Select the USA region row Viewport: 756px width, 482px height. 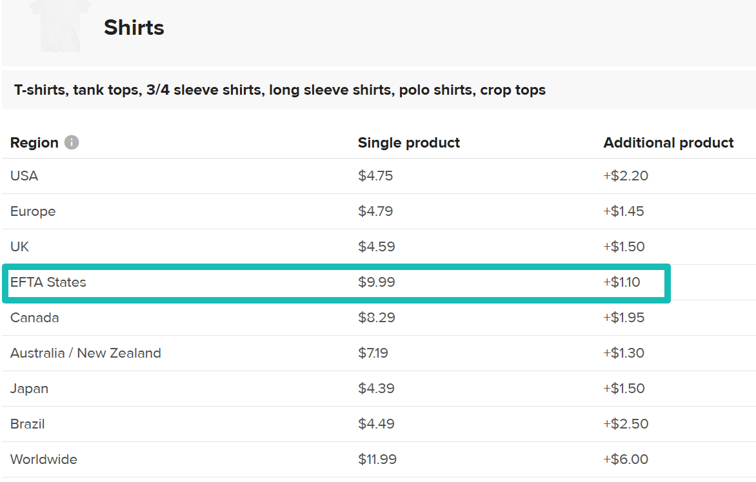pyautogui.click(x=379, y=176)
